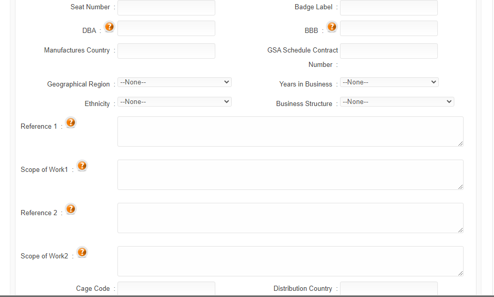Open the Years in Business dropdown

389,82
